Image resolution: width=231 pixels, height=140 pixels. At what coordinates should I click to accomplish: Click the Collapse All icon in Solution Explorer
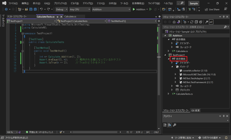pyautogui.click(x=196, y=22)
